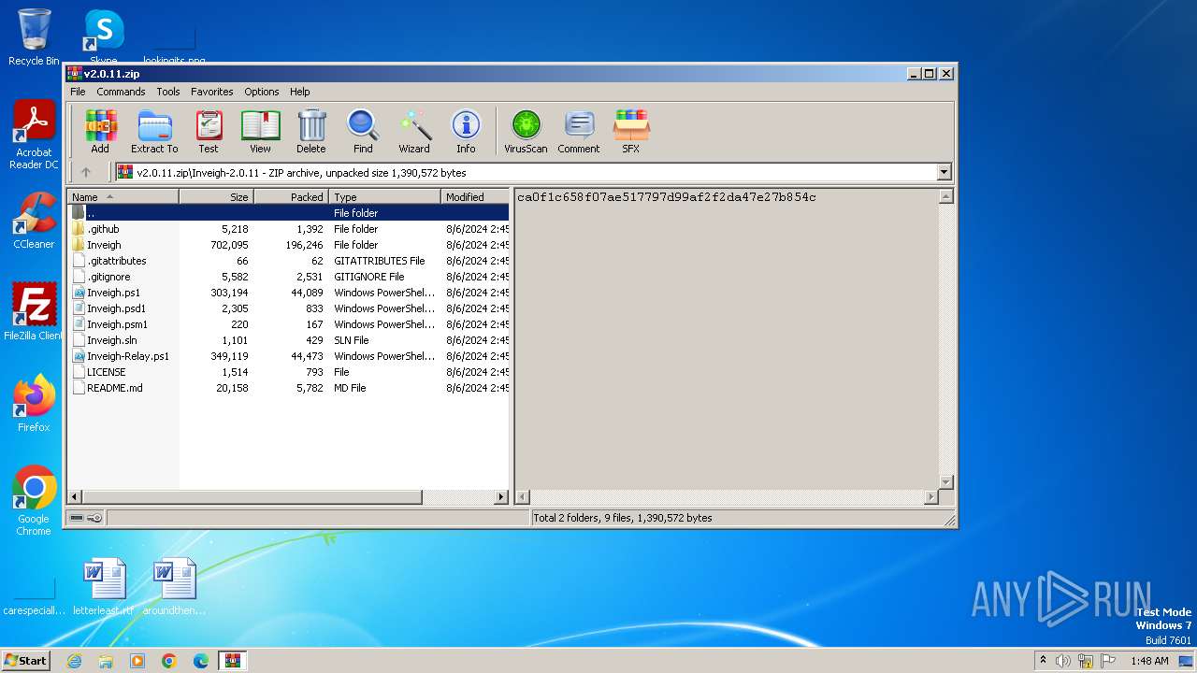
Task: Click the Extract To toolbar icon
Action: pos(154,132)
